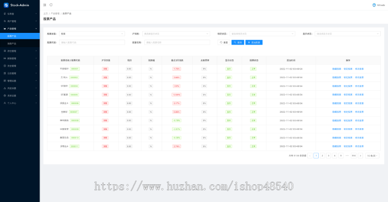
Task: Click the magnifier icon on the 查询 button
Action: [235, 42]
